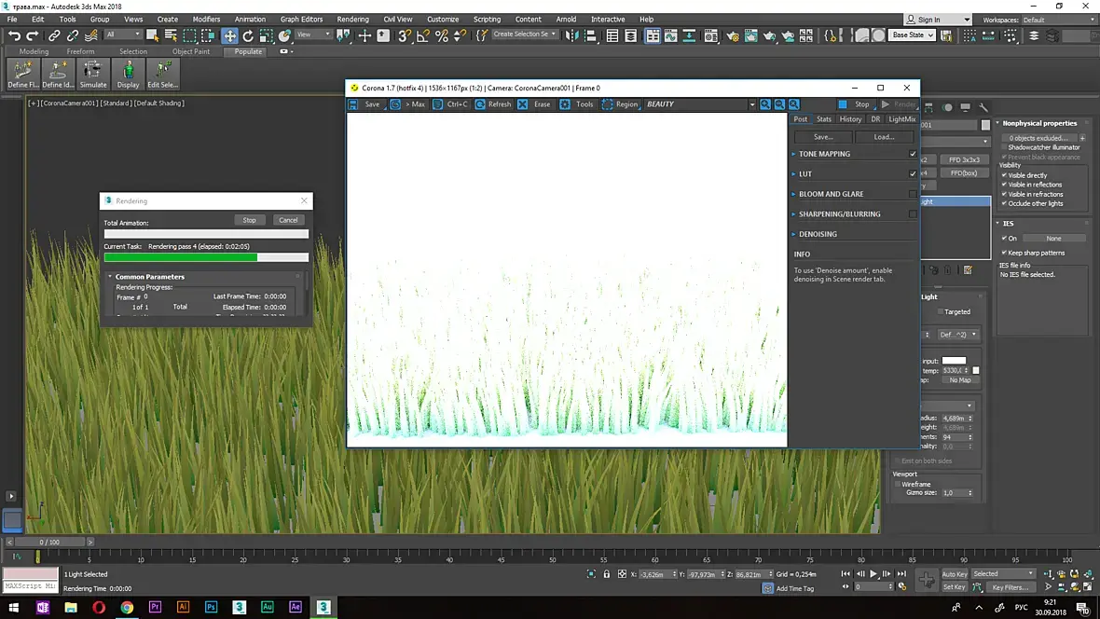Activate the Rotate tool icon
The width and height of the screenshot is (1100, 619).
point(248,35)
